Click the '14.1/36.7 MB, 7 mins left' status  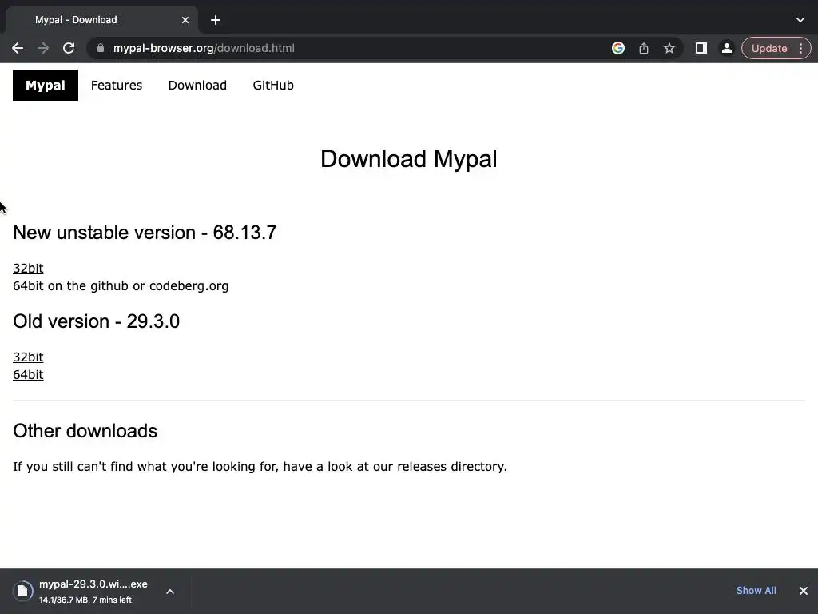click(x=85, y=600)
